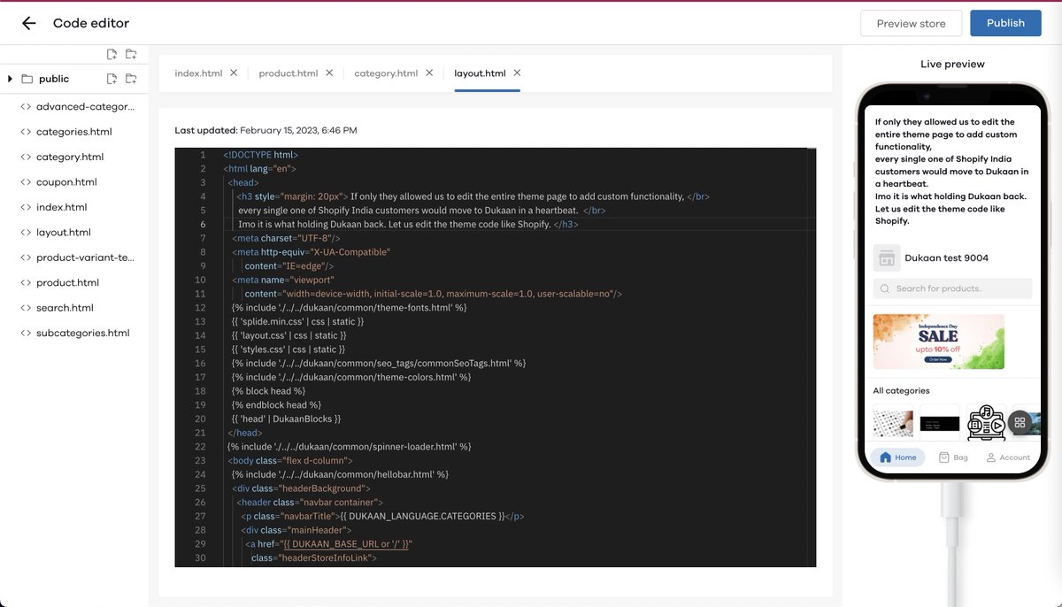1062x607 pixels.
Task: Open layout.html in file tree
Action: pyautogui.click(x=64, y=233)
